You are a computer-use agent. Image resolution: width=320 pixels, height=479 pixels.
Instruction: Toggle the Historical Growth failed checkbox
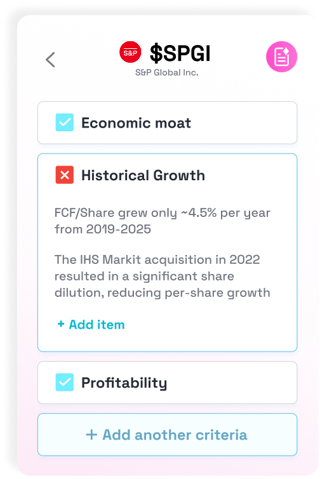(x=65, y=174)
